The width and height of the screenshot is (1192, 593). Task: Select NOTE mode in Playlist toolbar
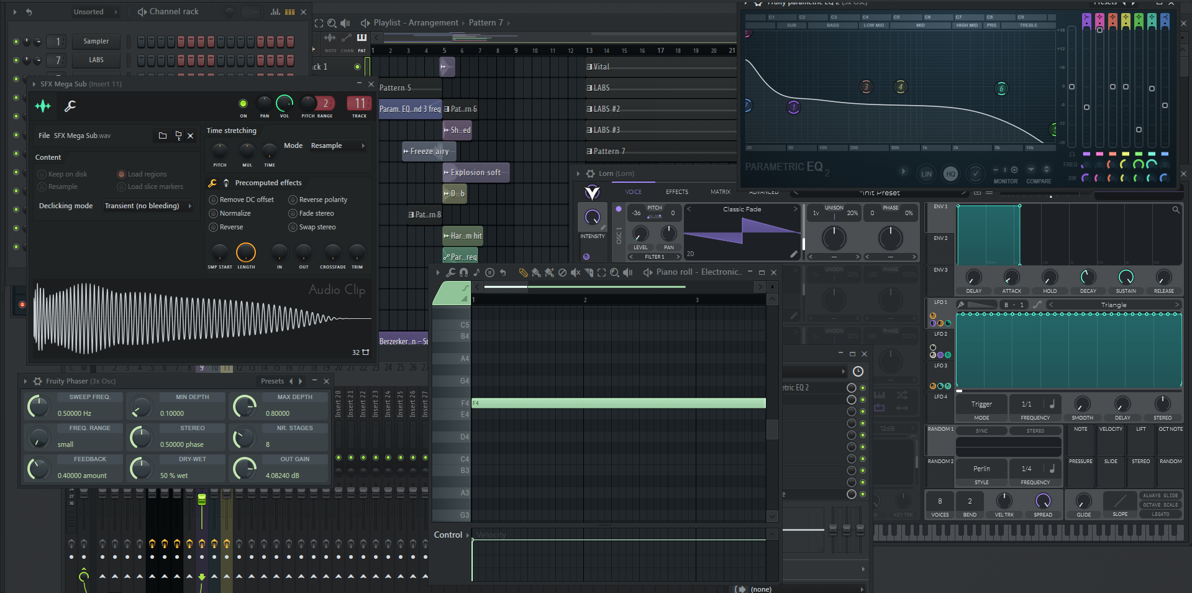[330, 42]
